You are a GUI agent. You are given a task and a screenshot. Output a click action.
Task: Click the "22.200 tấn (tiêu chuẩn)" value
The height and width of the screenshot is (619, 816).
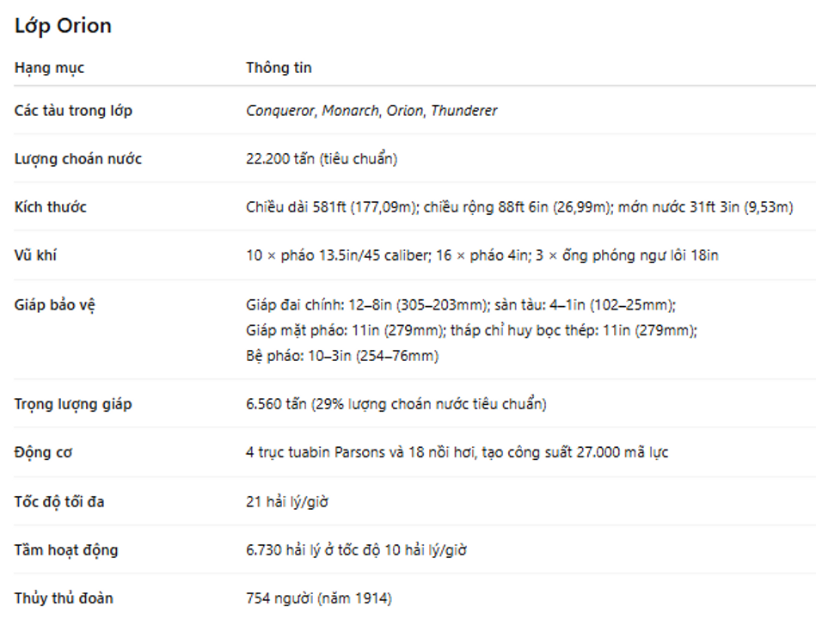coord(321,159)
